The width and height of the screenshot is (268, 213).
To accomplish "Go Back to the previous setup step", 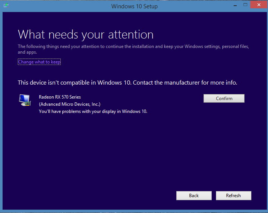I will [x=194, y=196].
